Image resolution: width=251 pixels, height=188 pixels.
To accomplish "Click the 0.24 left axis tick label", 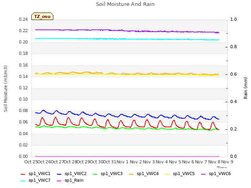I will point(24,19).
